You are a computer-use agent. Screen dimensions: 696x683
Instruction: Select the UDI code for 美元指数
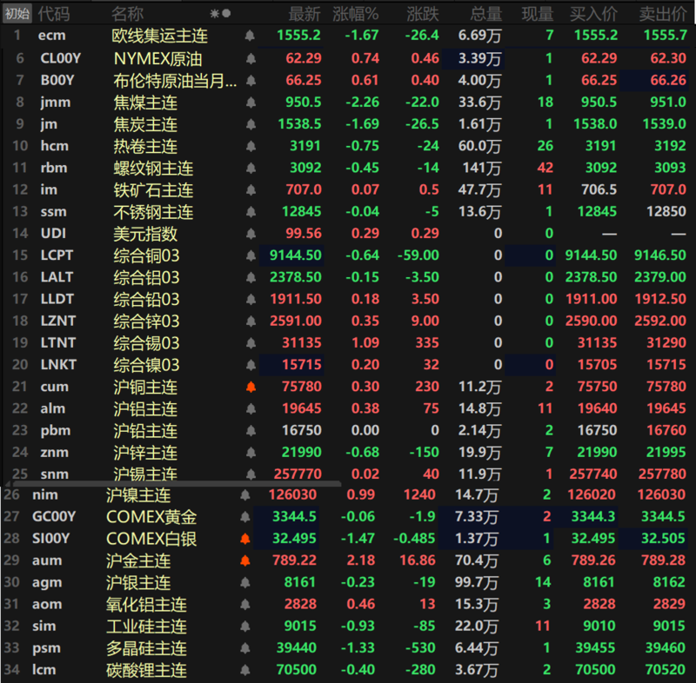tap(53, 234)
